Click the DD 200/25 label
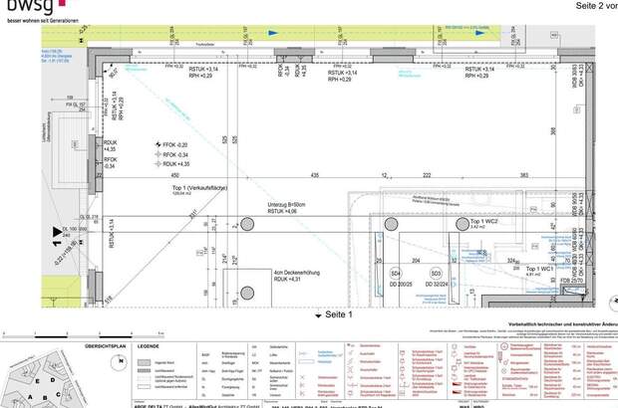The image size is (618, 408). coord(401,284)
